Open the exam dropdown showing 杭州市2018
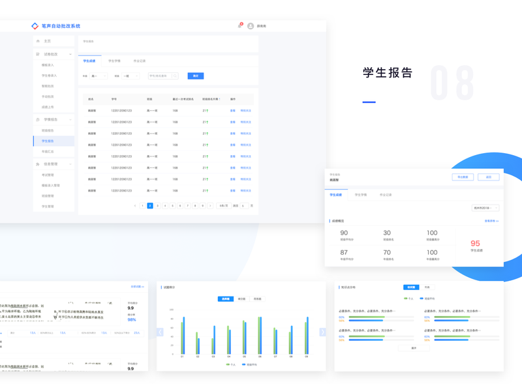The width and height of the screenshot is (522, 391). (485, 208)
